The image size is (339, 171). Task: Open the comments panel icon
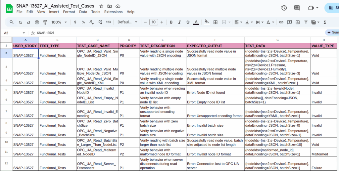click(297, 8)
